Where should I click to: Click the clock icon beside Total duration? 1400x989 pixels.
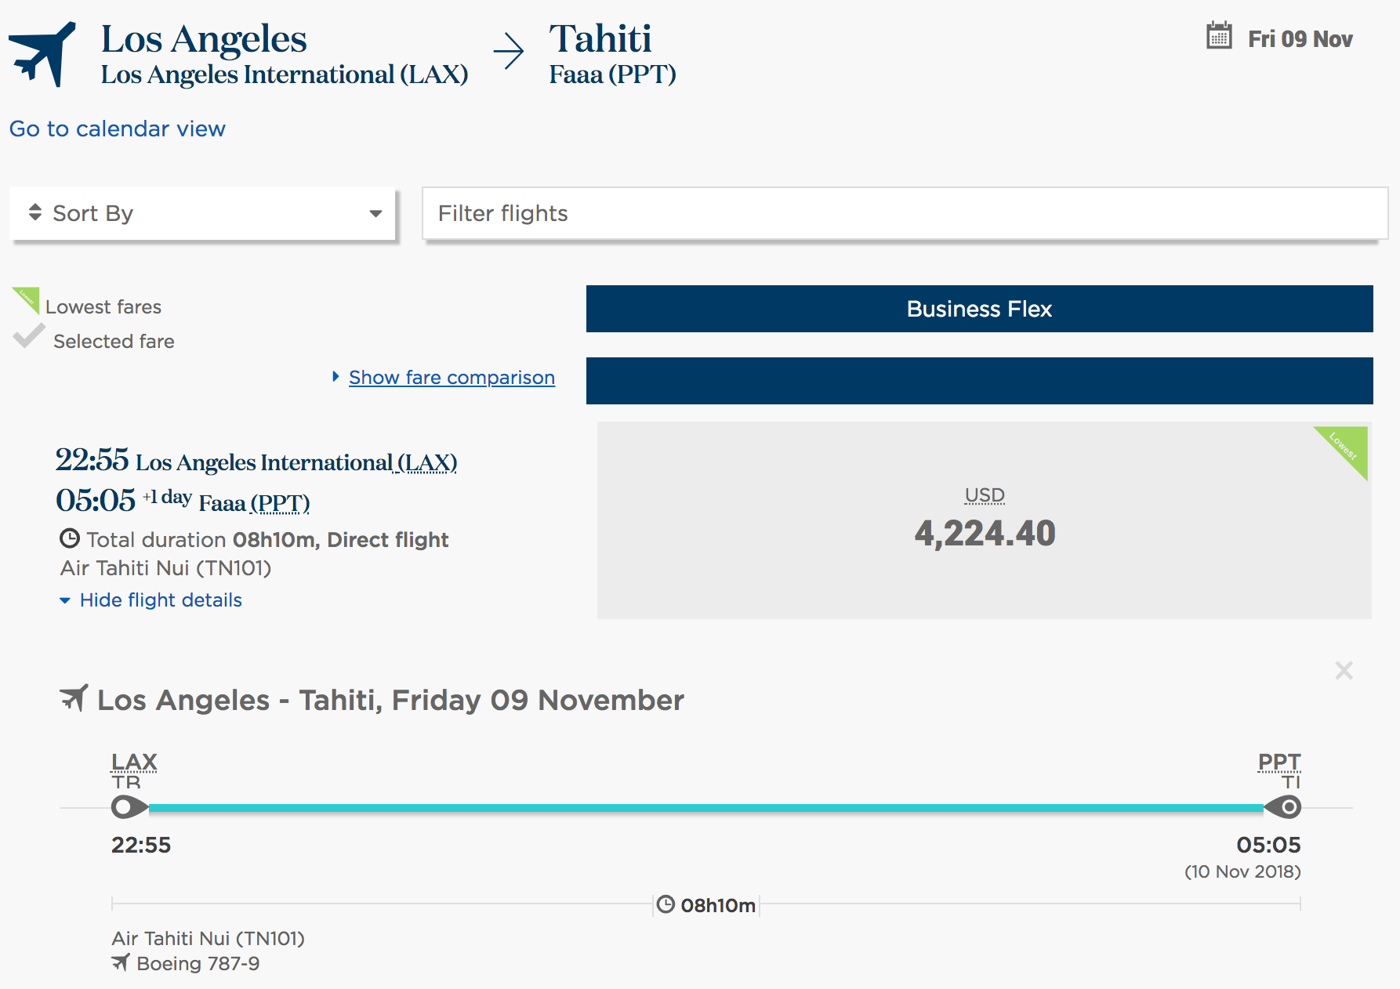point(70,539)
